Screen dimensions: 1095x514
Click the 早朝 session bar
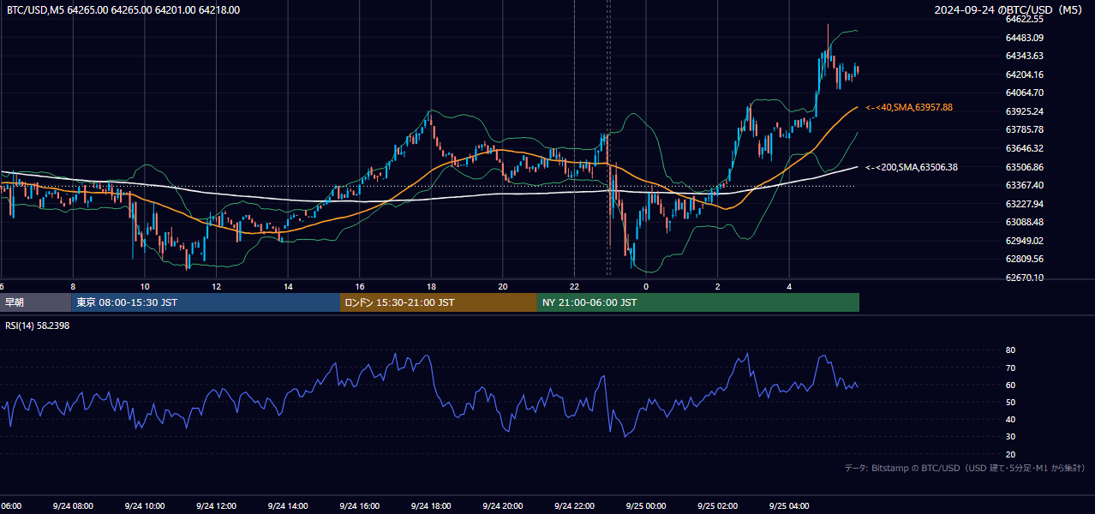click(35, 302)
